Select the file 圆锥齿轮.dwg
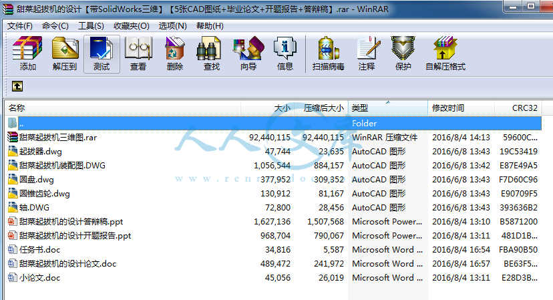The height and width of the screenshot is (300, 553). 45,194
